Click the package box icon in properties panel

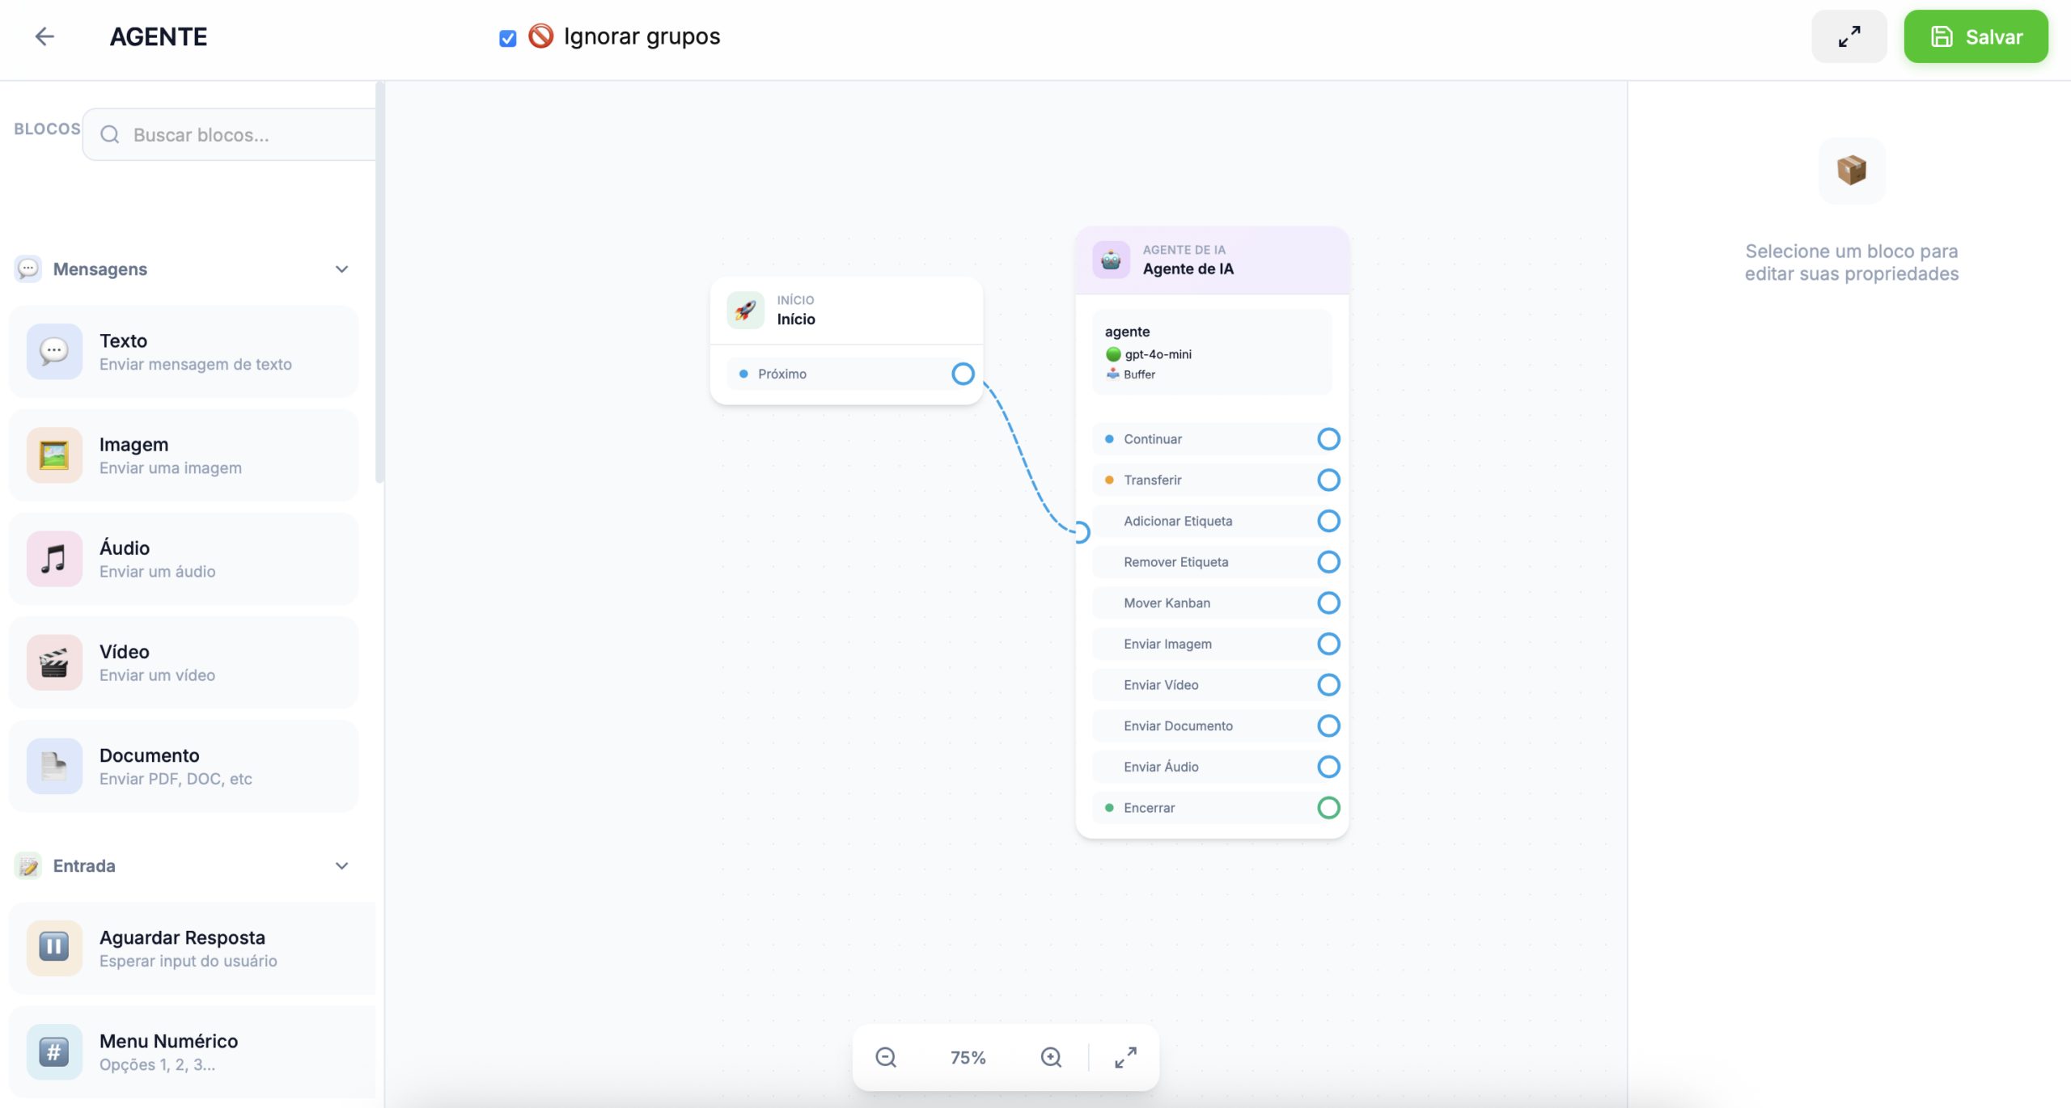[1851, 170]
